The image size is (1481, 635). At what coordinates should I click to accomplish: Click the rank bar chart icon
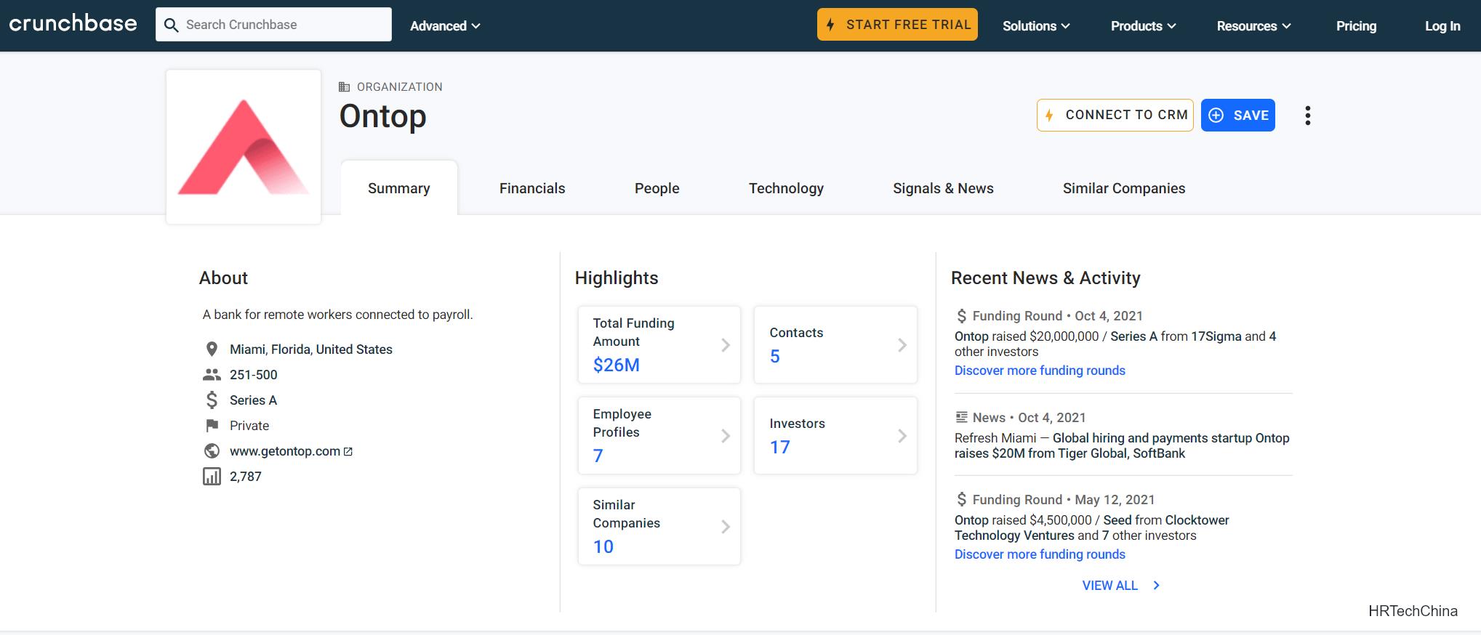click(x=212, y=477)
